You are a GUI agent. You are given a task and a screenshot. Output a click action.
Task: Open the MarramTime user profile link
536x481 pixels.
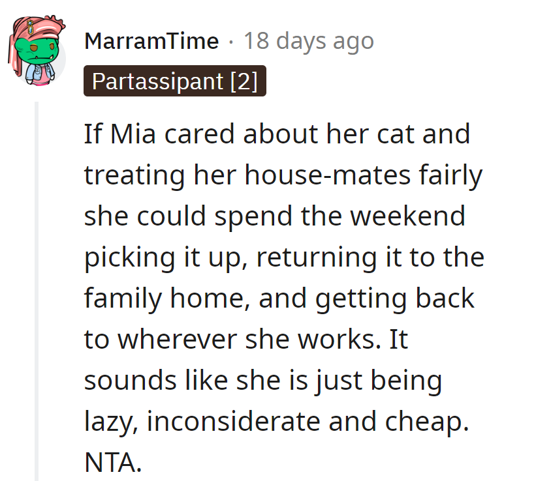coord(151,42)
